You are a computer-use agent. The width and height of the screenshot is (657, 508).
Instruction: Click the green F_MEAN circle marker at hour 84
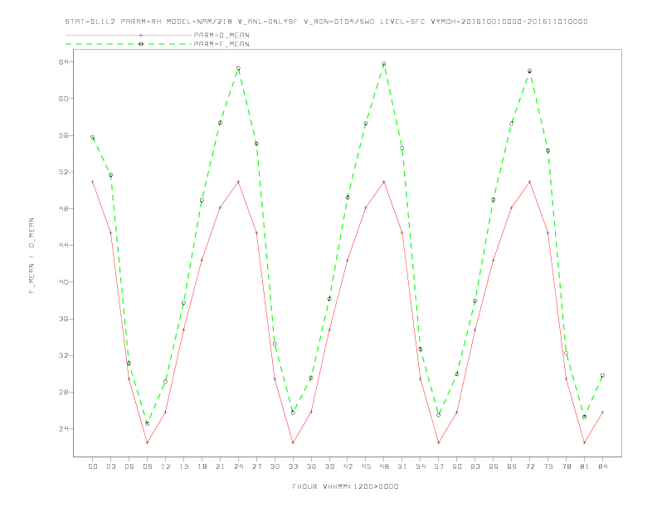(602, 375)
